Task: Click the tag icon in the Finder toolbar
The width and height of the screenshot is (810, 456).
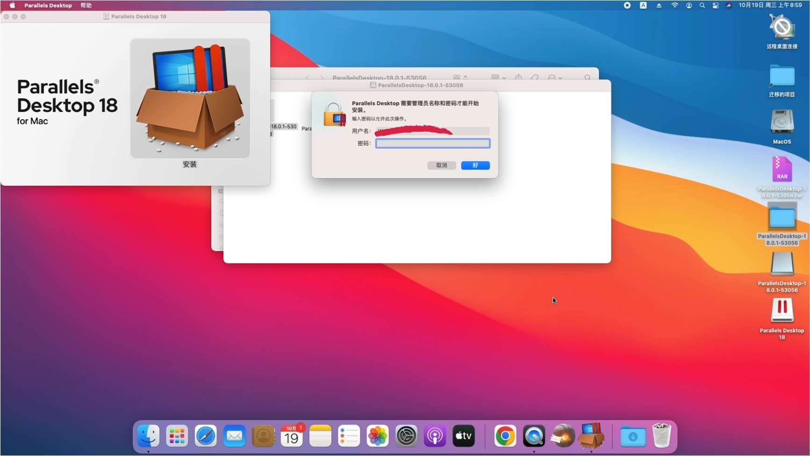Action: click(535, 77)
